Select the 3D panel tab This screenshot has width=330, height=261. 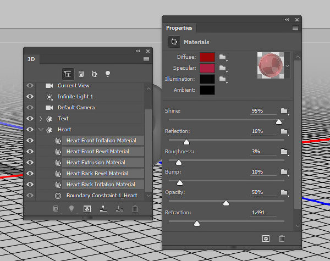point(31,59)
